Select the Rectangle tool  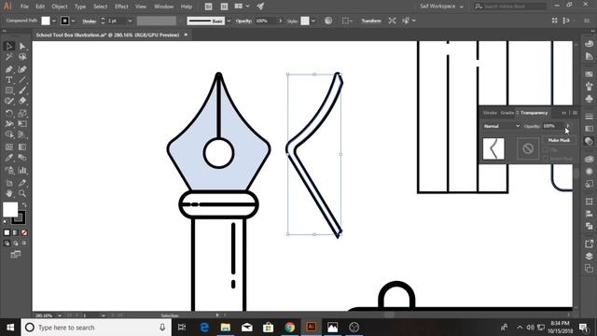tap(9, 91)
